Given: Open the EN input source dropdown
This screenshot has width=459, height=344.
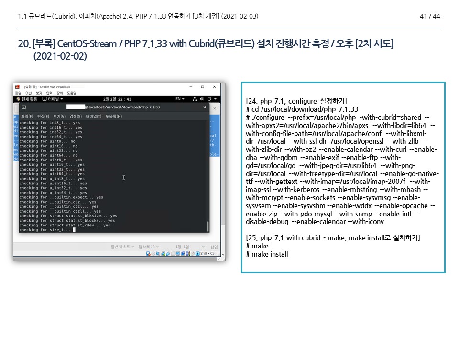Looking at the screenshot, I should (180, 99).
